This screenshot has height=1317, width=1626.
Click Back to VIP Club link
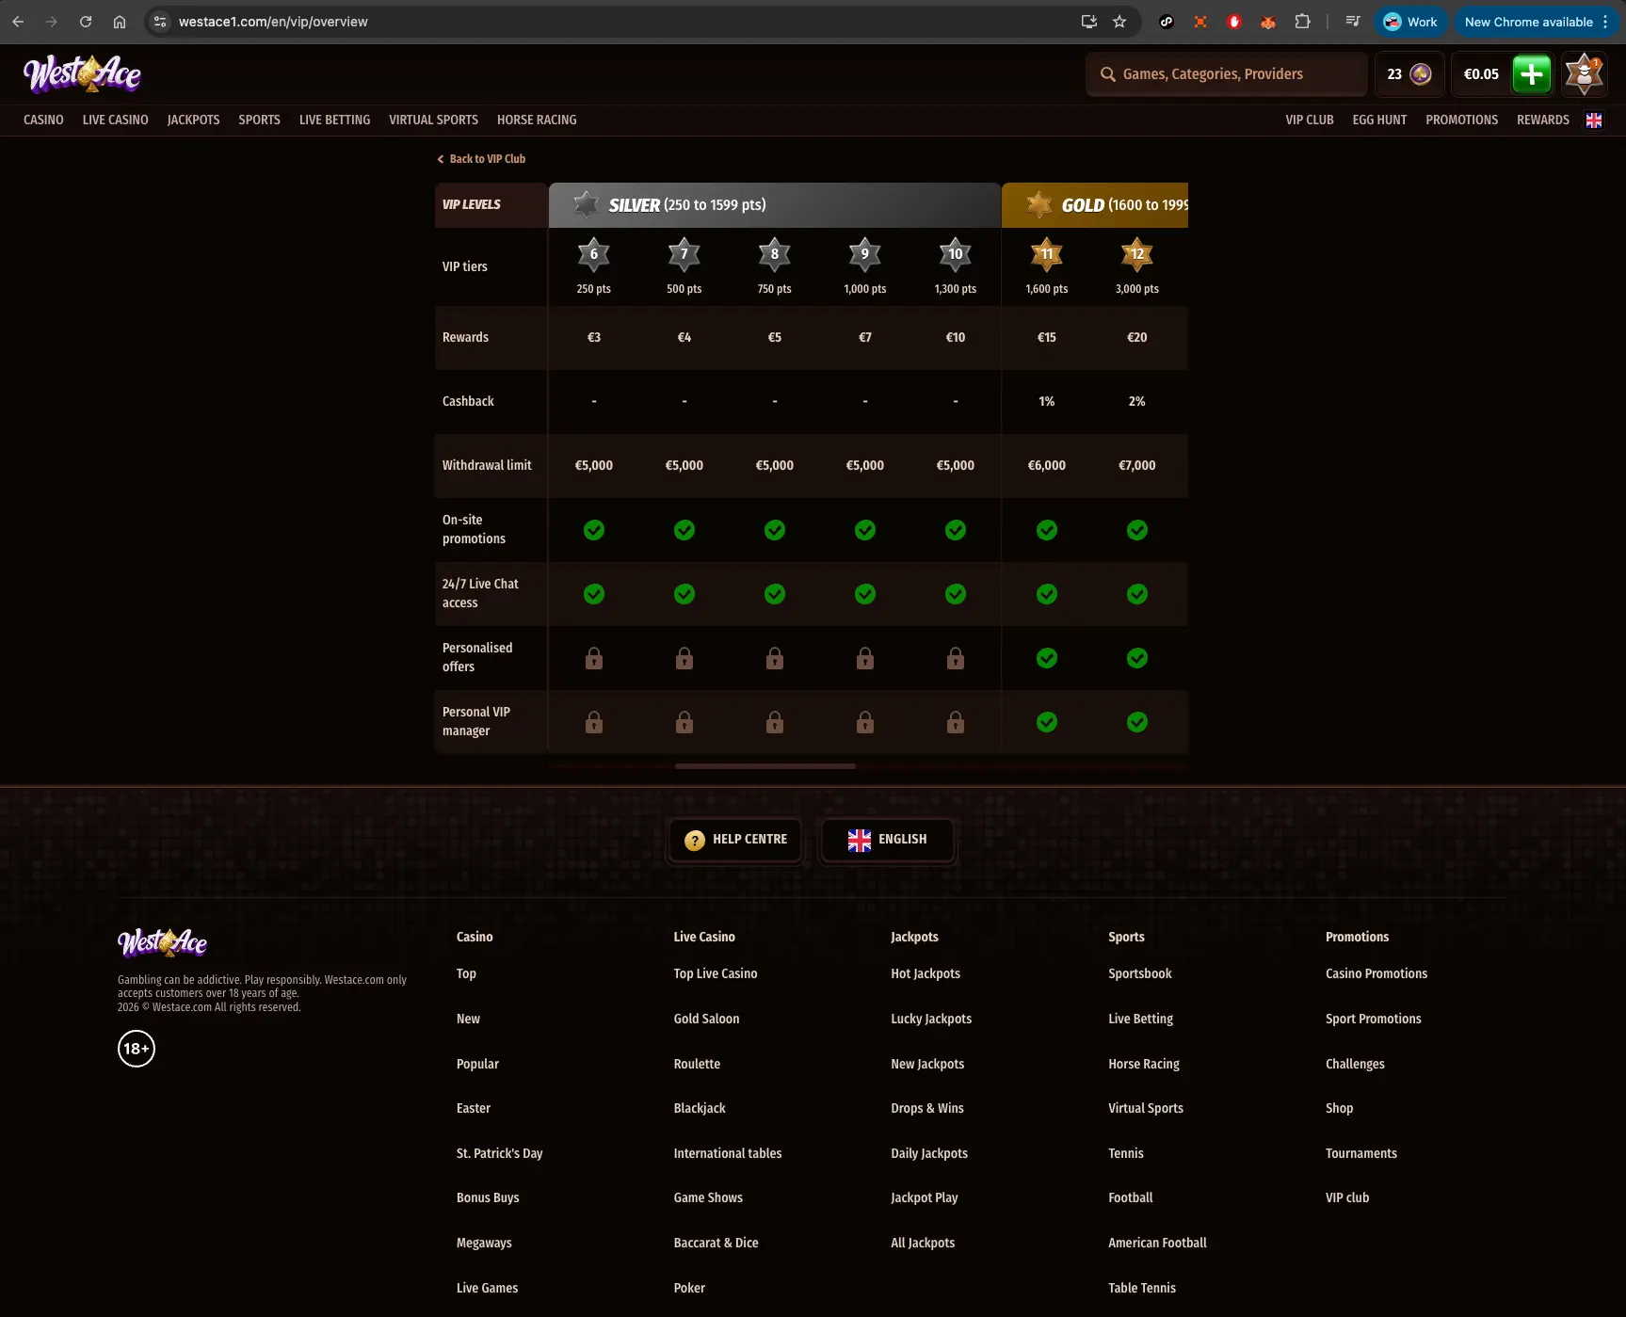pos(481,159)
